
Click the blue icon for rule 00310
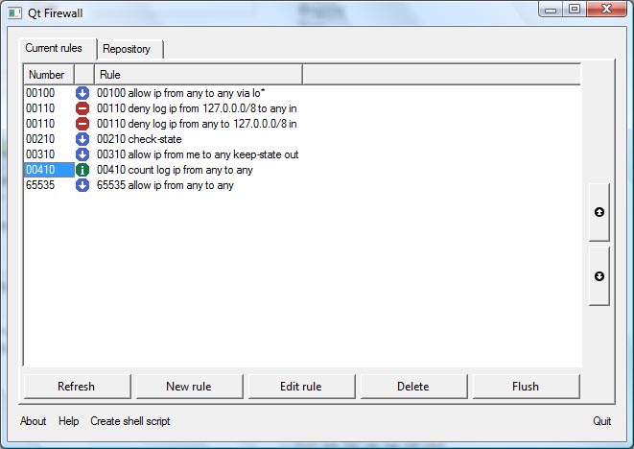coord(82,154)
